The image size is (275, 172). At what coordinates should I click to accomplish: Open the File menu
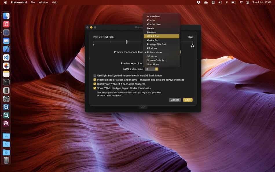(33, 2)
